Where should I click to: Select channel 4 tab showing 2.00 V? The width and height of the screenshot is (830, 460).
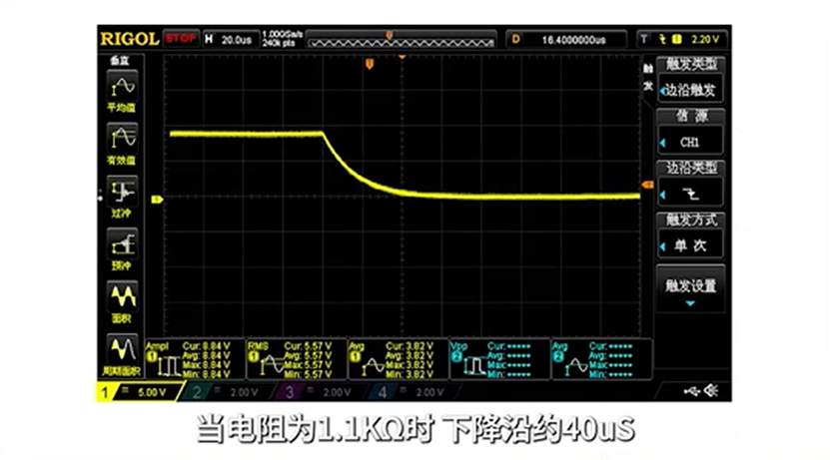tap(415, 392)
